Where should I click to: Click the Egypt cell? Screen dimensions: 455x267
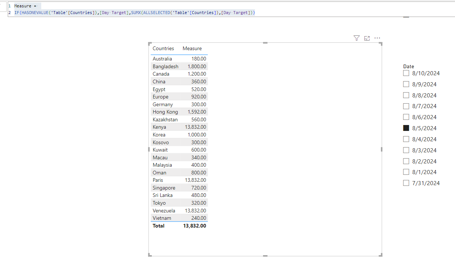click(x=159, y=89)
